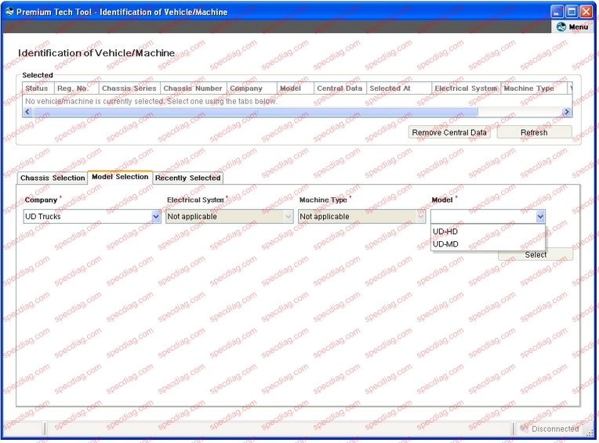Maximize the Premium Tech Tool window

[x=572, y=12]
